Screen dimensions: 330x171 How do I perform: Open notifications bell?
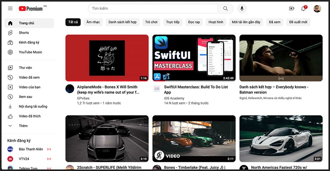pos(303,9)
